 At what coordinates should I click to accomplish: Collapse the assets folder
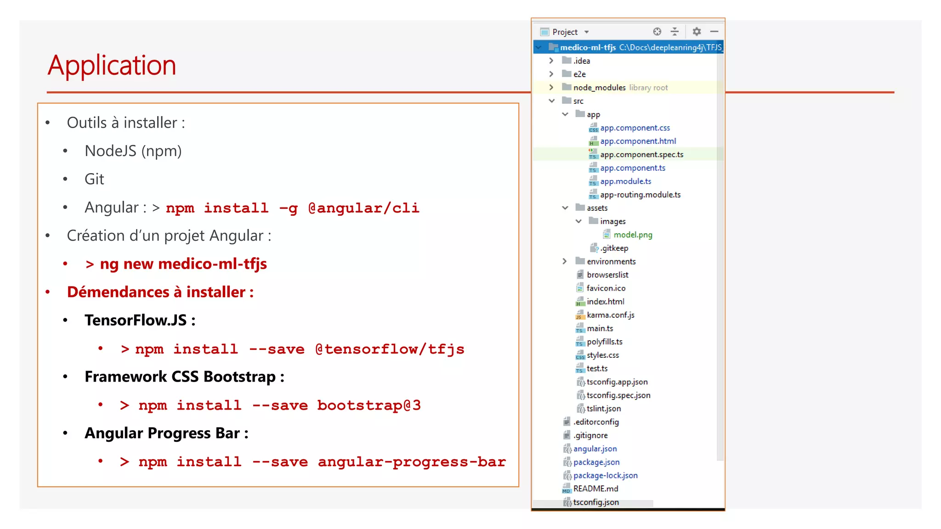click(x=565, y=208)
